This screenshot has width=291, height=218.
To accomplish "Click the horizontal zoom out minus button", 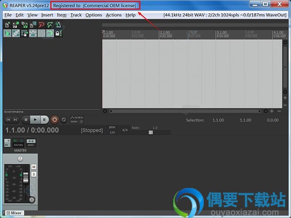I will [279, 111].
